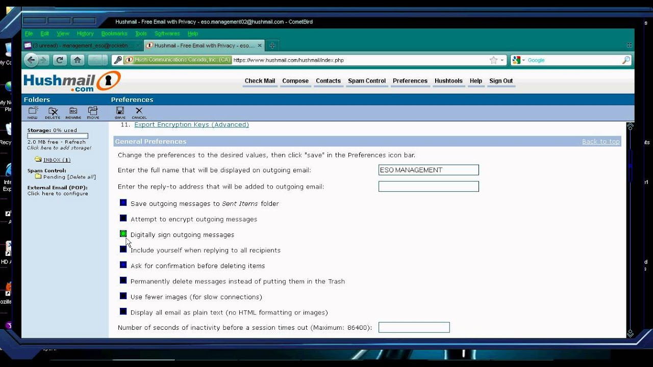
Task: Toggle Include yourself when replying to all
Action: tap(123, 249)
